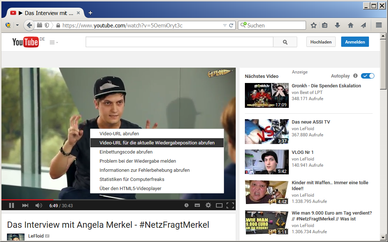
Task: Click the video progress bar
Action: coord(119,200)
